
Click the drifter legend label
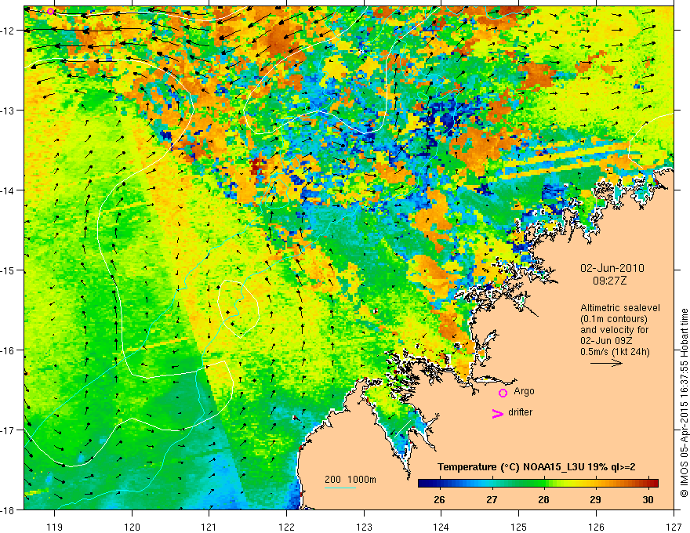(x=520, y=412)
